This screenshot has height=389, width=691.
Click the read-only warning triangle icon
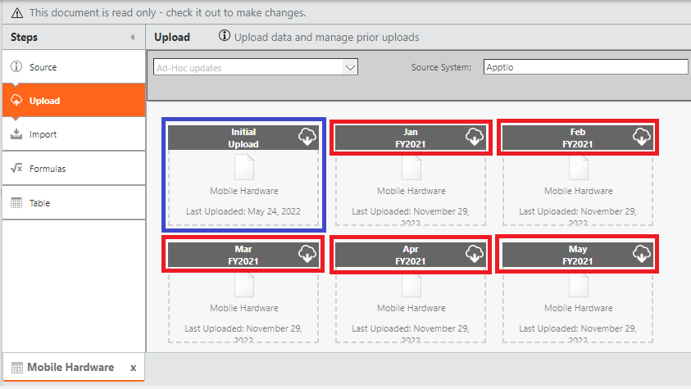[17, 13]
